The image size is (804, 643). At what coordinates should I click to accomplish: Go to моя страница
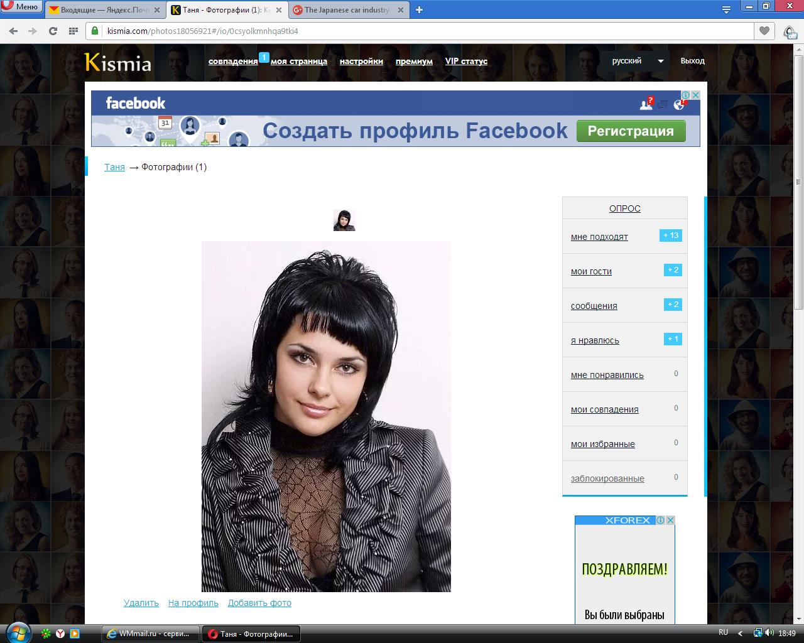point(299,62)
